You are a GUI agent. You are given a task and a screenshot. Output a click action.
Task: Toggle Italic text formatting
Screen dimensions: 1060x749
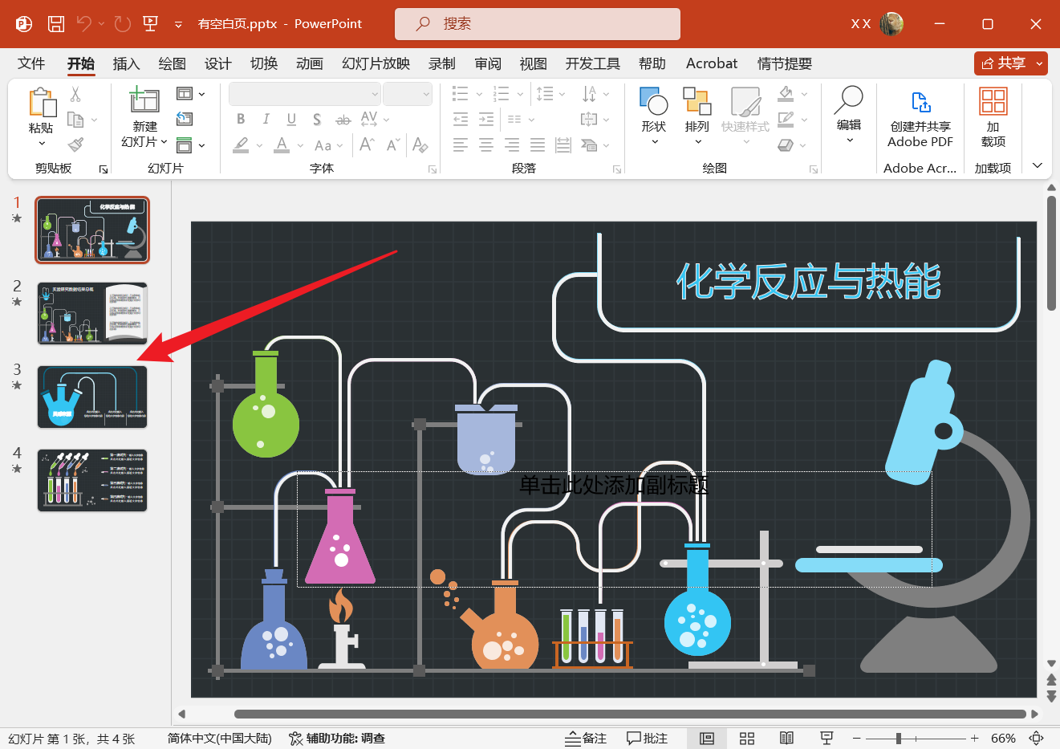coord(266,120)
